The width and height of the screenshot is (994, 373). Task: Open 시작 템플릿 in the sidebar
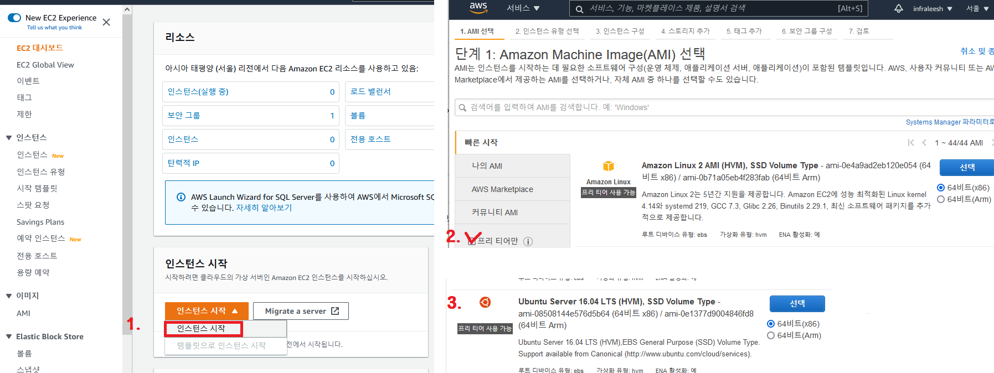click(x=37, y=188)
